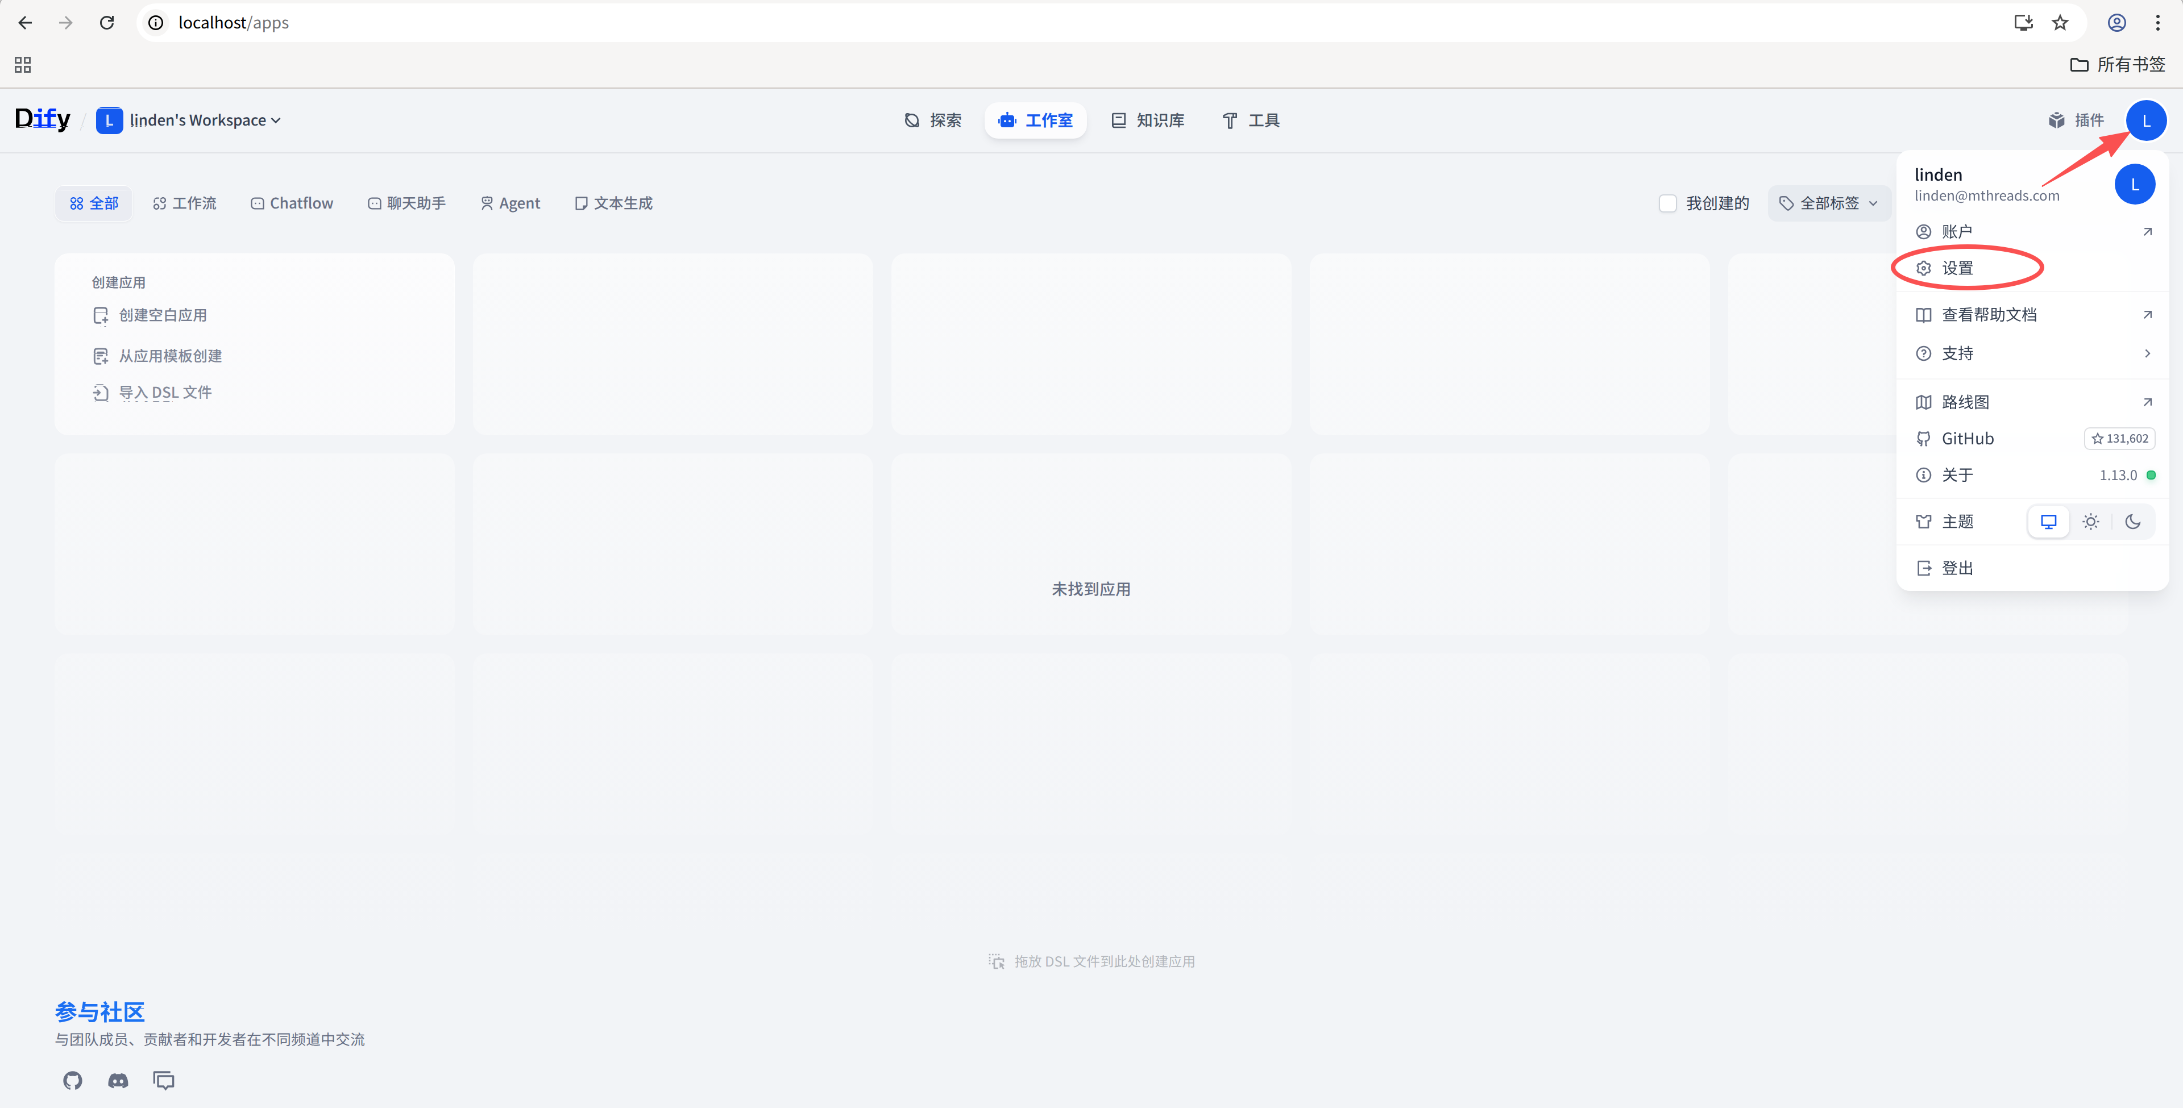Image resolution: width=2183 pixels, height=1108 pixels.
Task: Click the GitHub community icon in footer
Action: click(x=73, y=1080)
